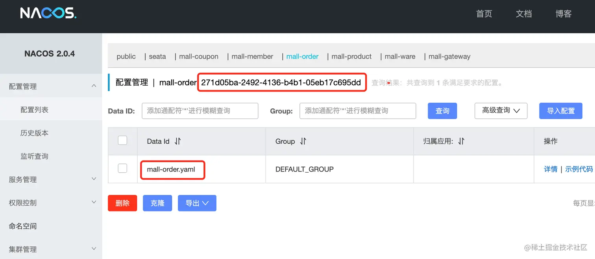Image resolution: width=595 pixels, height=259 pixels.
Task: Open 文档 in top navigation
Action: click(524, 14)
